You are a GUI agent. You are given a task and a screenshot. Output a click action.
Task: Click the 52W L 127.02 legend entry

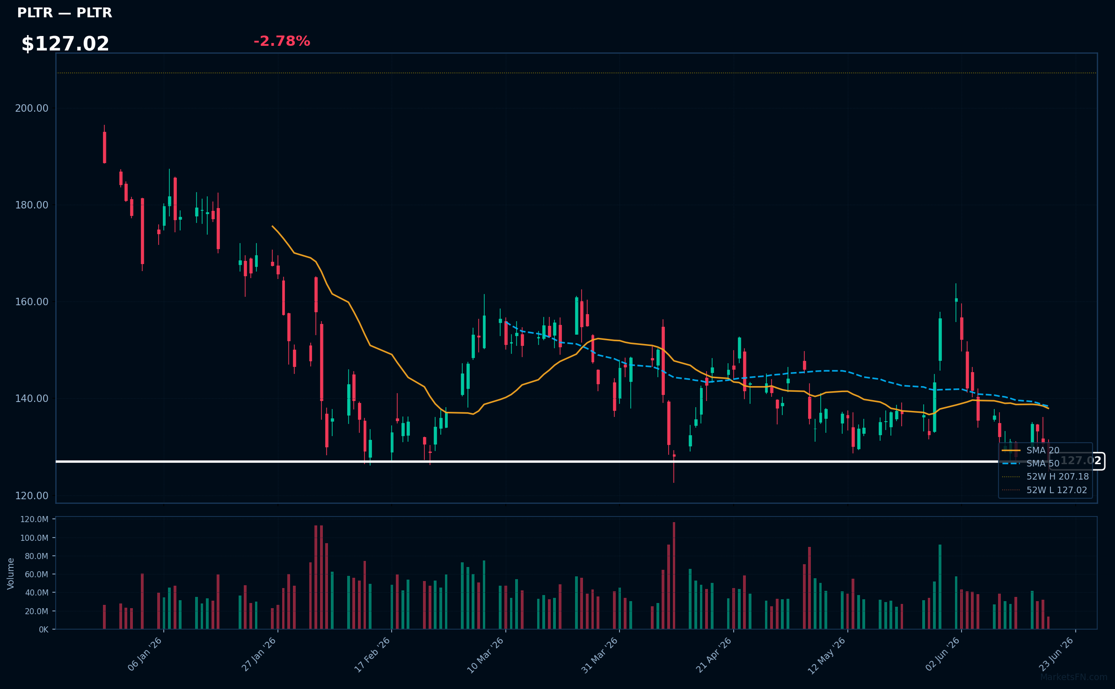click(x=1044, y=490)
